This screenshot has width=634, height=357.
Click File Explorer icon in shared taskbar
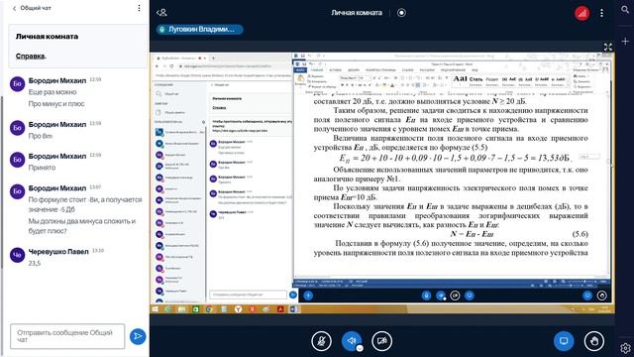(x=182, y=309)
